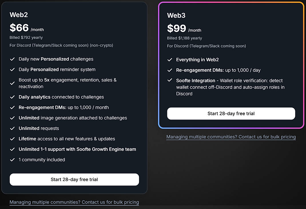Click 'Unlimited requests' feature text
This screenshot has width=306, height=209.
coord(39,128)
